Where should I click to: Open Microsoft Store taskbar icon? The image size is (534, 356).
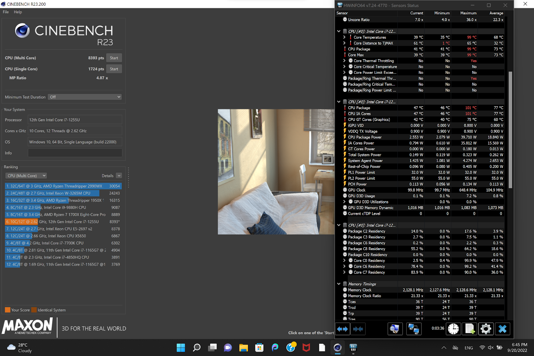259,348
